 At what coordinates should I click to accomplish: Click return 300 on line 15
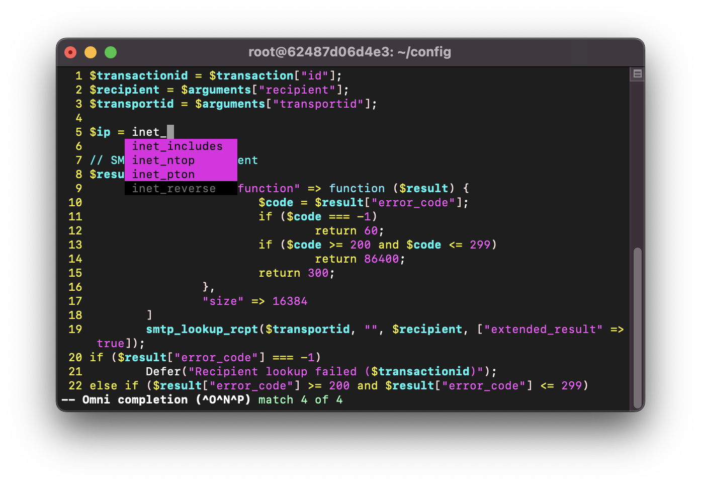(x=297, y=273)
